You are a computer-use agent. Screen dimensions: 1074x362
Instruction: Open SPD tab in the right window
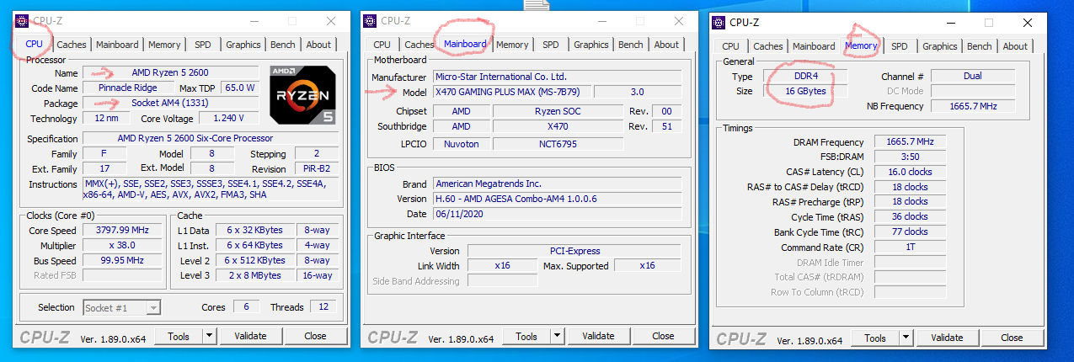(900, 46)
